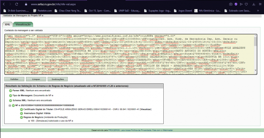Open the UNIP EaD - Educaç... bookmark
The height and width of the screenshot is (138, 264).
127,11
